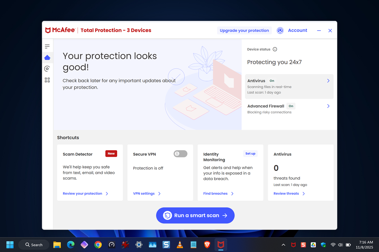Screen dimensions: 379x252
Task: Launch Google Chrome from taskbar
Action: pos(98,245)
